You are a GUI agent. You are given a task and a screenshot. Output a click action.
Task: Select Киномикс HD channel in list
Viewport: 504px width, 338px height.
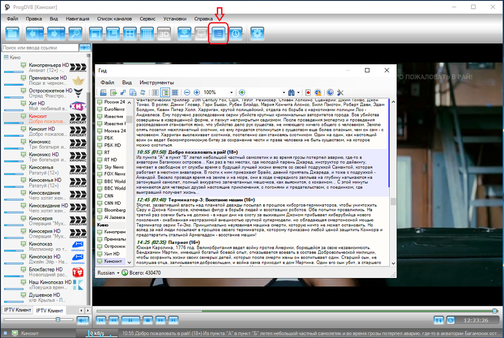[44, 155]
